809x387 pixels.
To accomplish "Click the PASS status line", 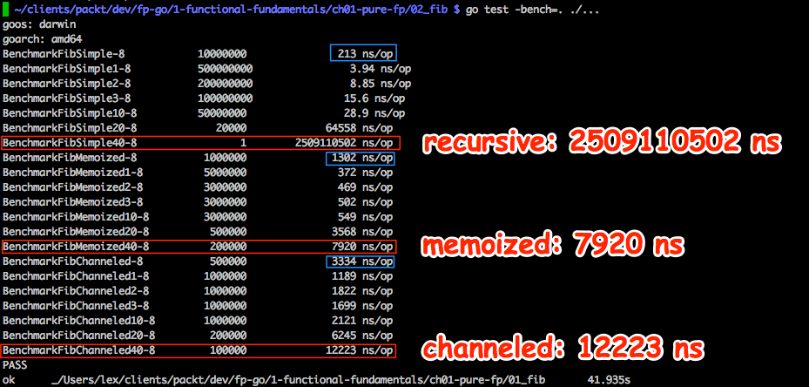I will pyautogui.click(x=15, y=365).
